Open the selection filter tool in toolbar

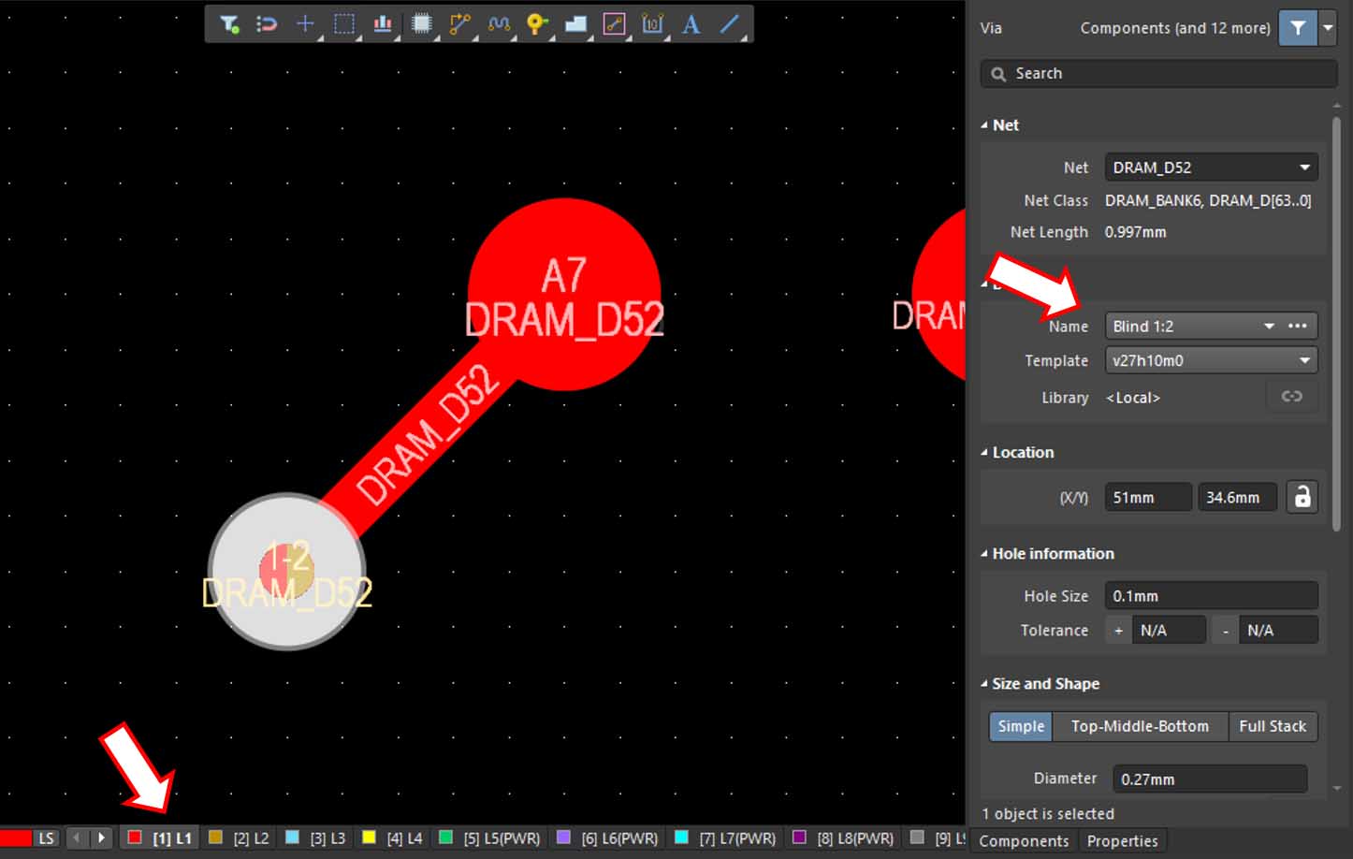229,24
